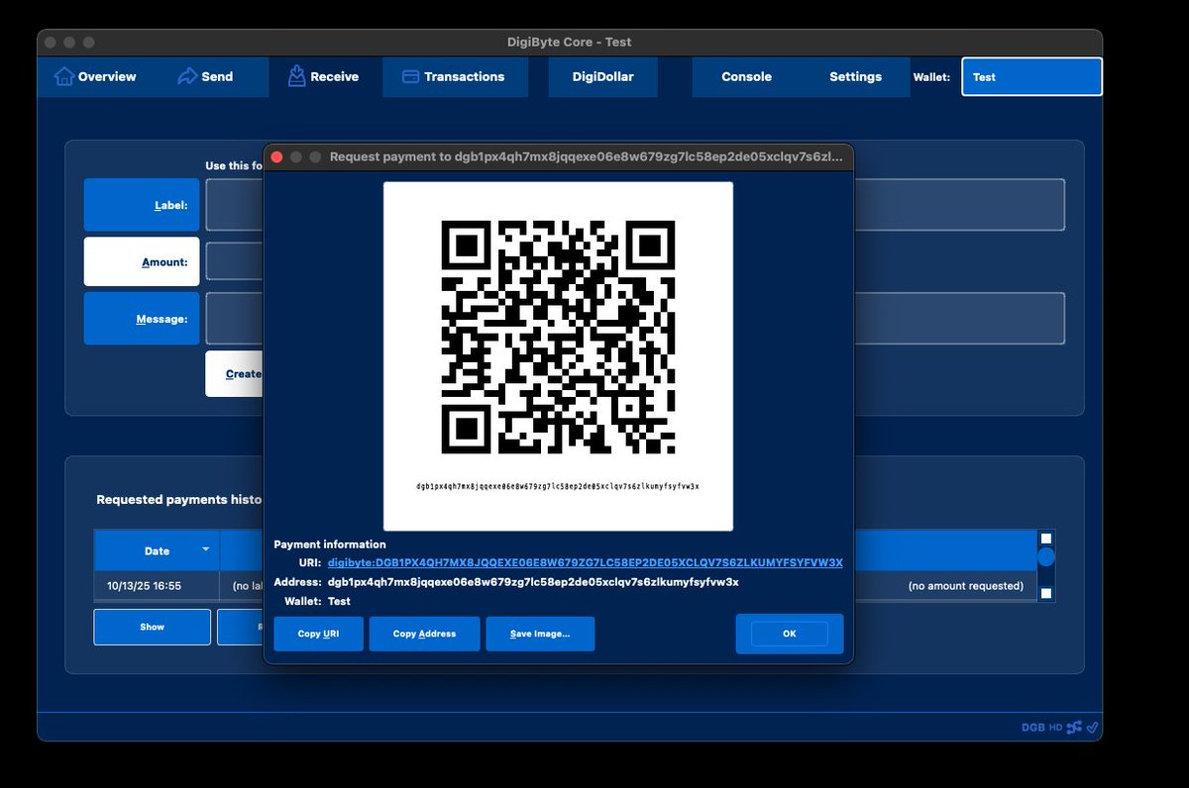Open the Date column sort dropdown

207,550
